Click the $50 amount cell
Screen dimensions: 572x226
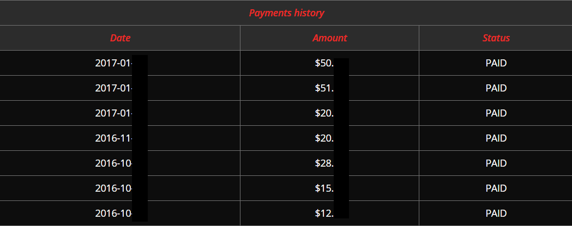pos(329,63)
